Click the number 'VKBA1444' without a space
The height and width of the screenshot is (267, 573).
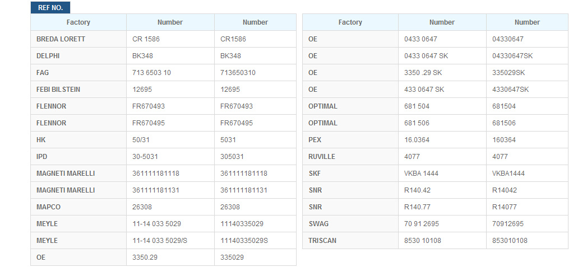509,174
